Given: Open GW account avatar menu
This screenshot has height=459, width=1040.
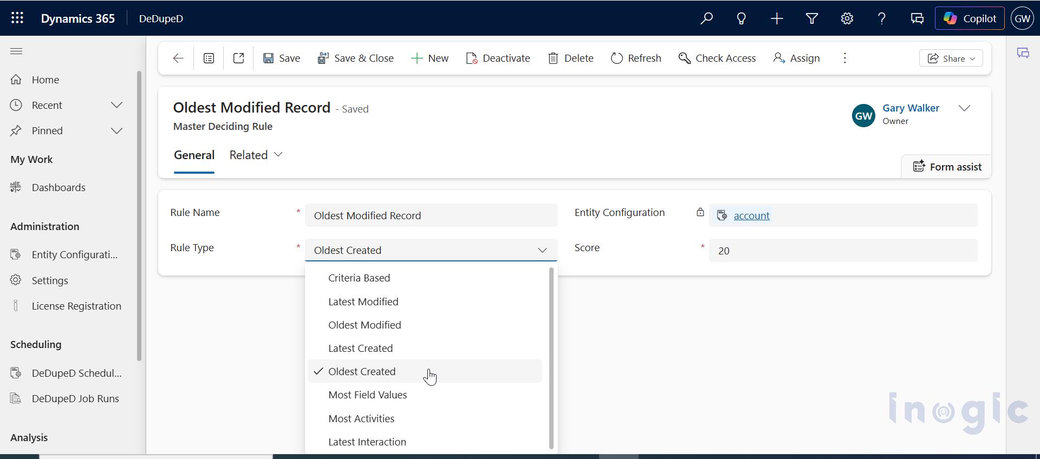Looking at the screenshot, I should coord(1022,18).
